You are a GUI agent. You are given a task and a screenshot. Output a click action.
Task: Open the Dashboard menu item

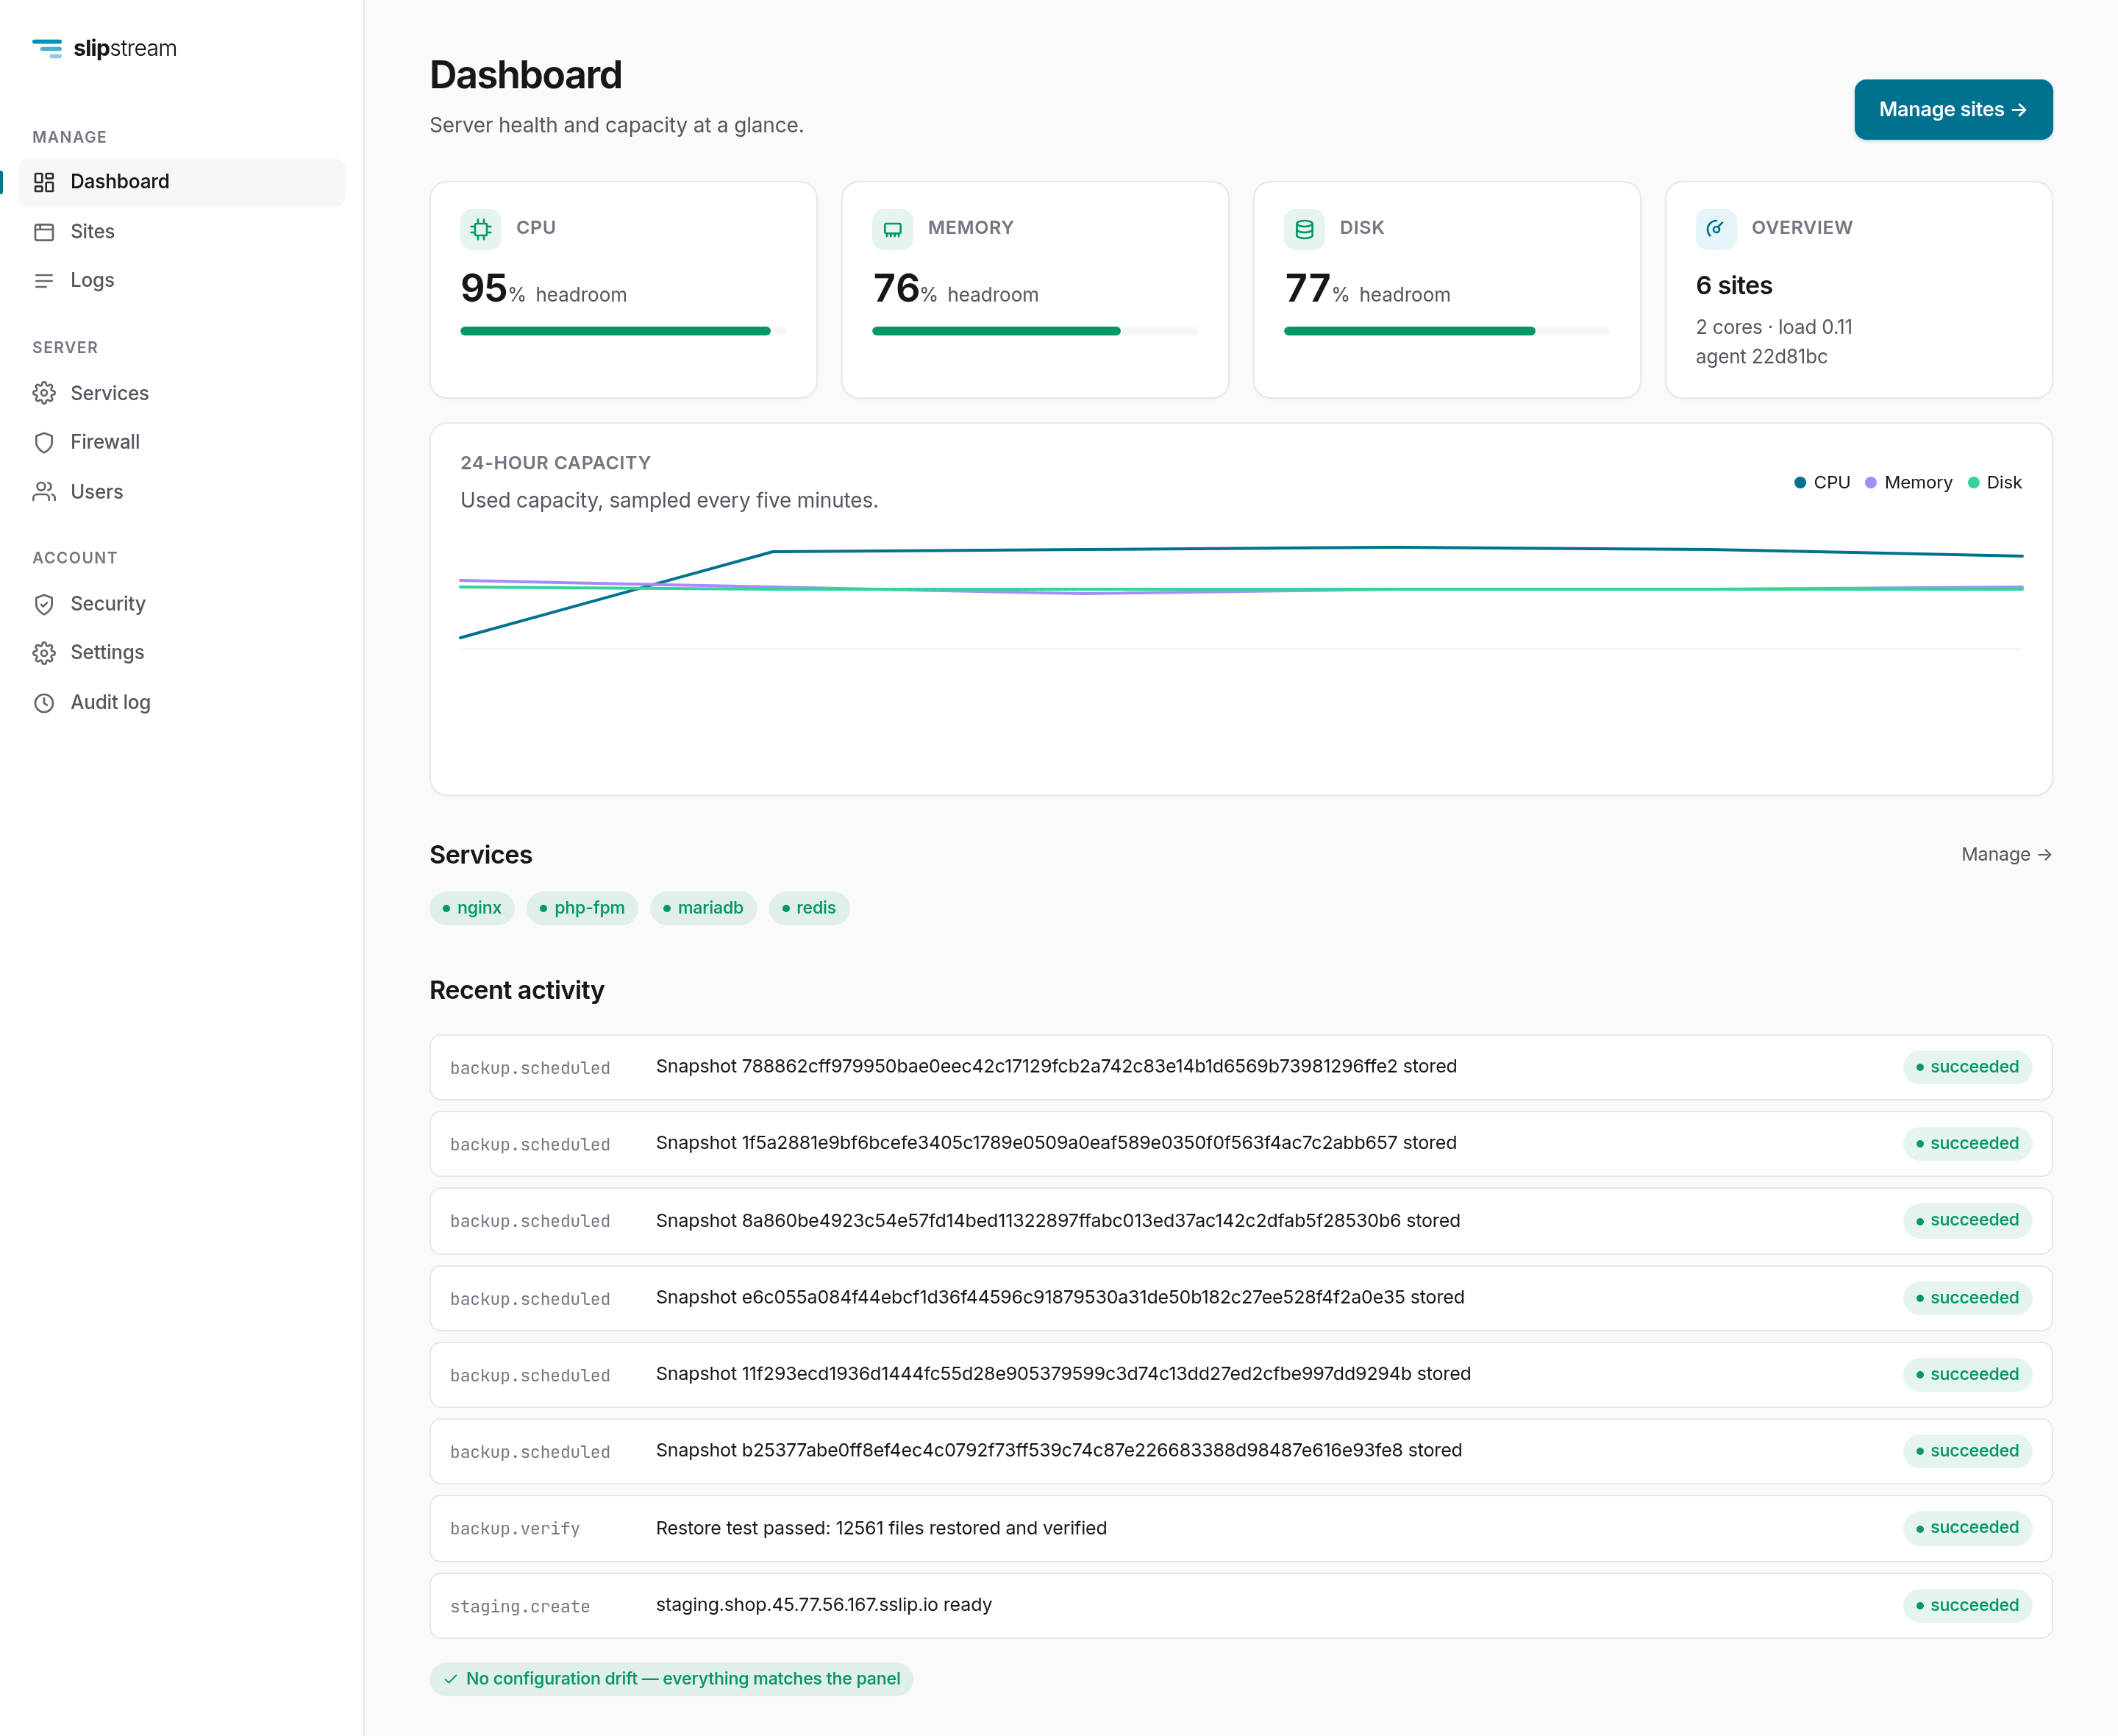click(182, 182)
